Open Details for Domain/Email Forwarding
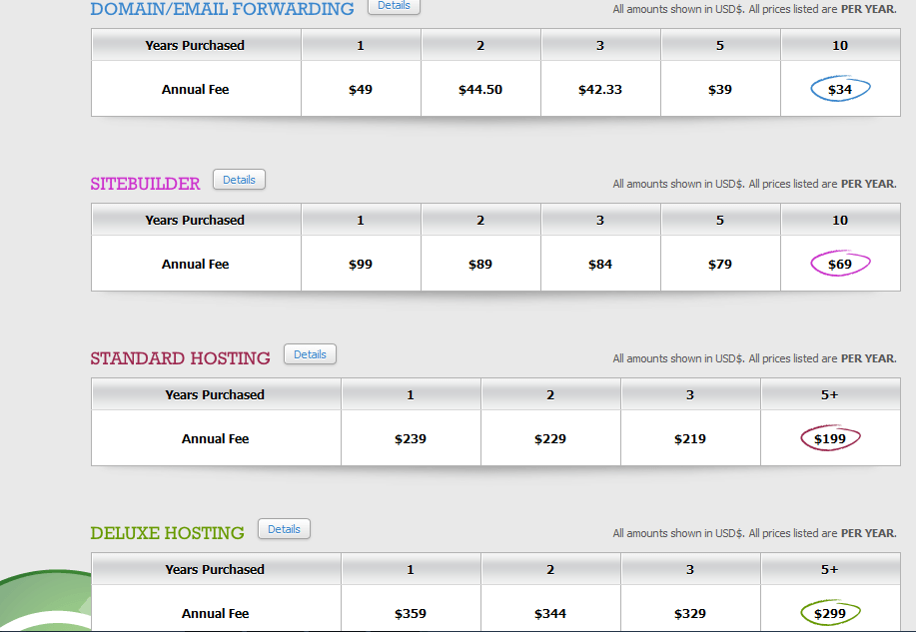The width and height of the screenshot is (916, 632). tap(394, 5)
